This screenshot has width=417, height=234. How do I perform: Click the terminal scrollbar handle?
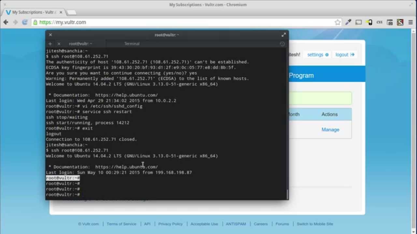click(x=287, y=194)
